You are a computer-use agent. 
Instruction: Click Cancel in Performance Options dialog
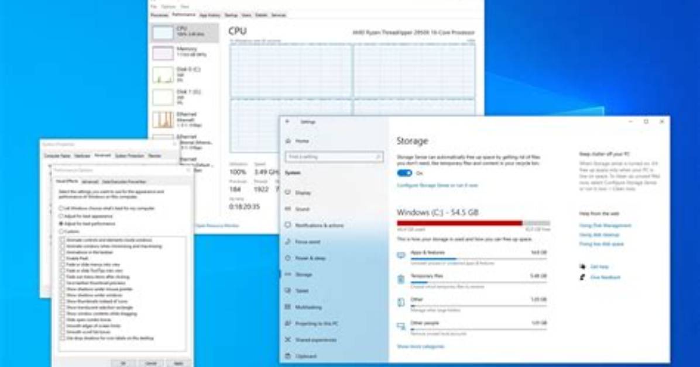click(151, 363)
